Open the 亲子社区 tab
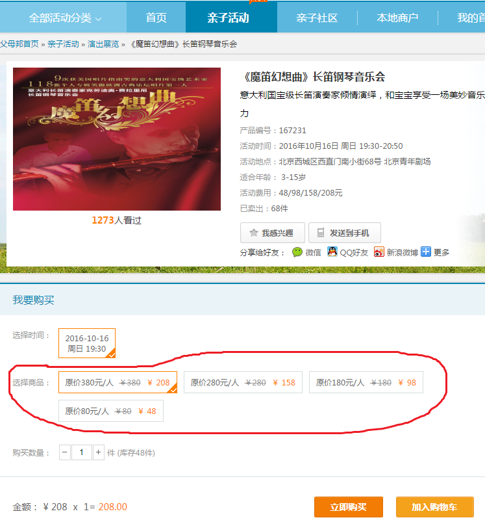This screenshot has height=520, width=485. tap(317, 18)
